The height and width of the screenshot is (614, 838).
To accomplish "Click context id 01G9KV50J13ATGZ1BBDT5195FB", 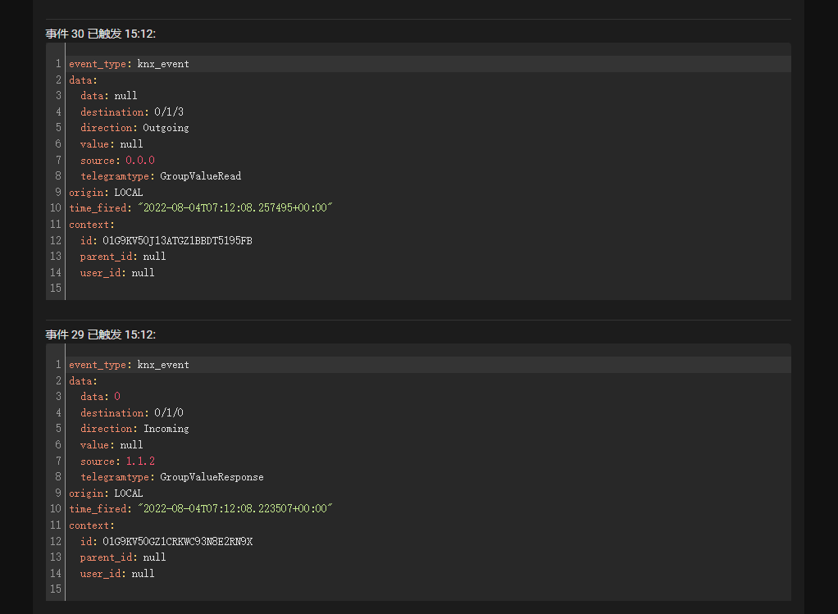I will (x=177, y=240).
